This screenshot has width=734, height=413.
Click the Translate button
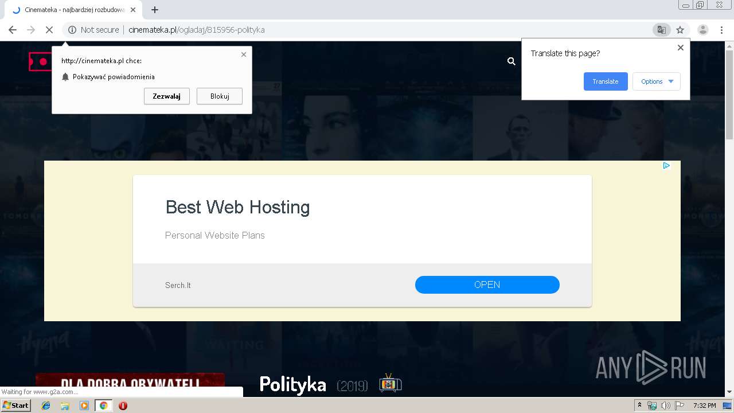pos(606,81)
